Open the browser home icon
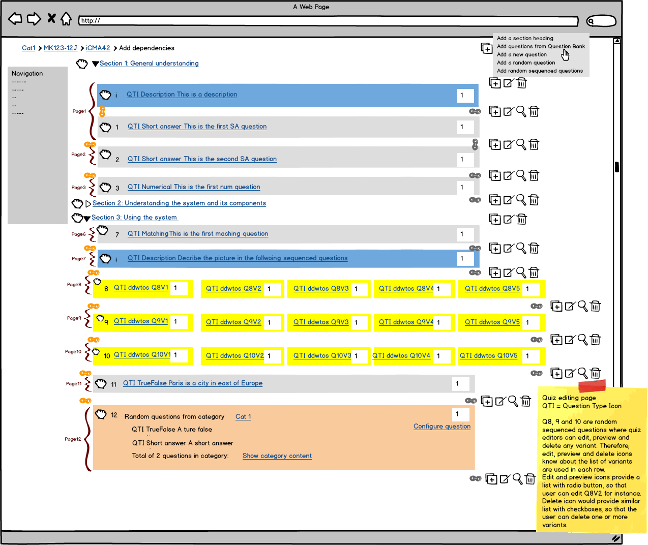The image size is (648, 545). [66, 19]
